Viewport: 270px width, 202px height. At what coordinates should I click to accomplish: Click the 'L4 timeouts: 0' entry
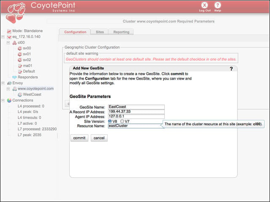(x=29, y=118)
